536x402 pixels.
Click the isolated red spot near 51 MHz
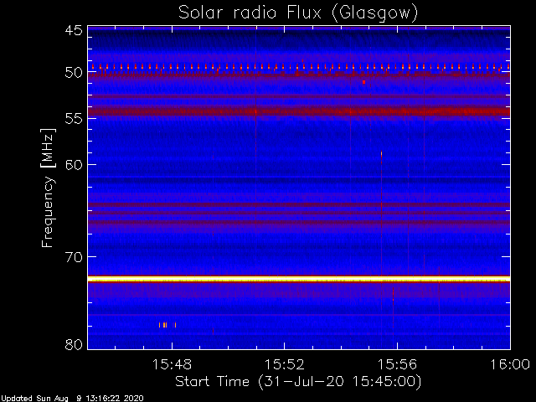tap(363, 82)
